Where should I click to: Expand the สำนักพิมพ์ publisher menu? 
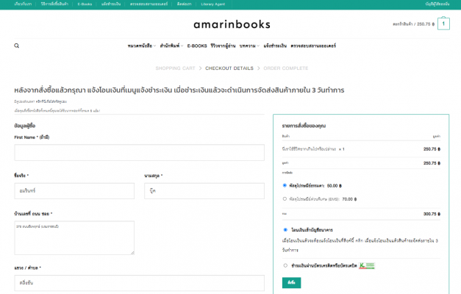click(170, 46)
